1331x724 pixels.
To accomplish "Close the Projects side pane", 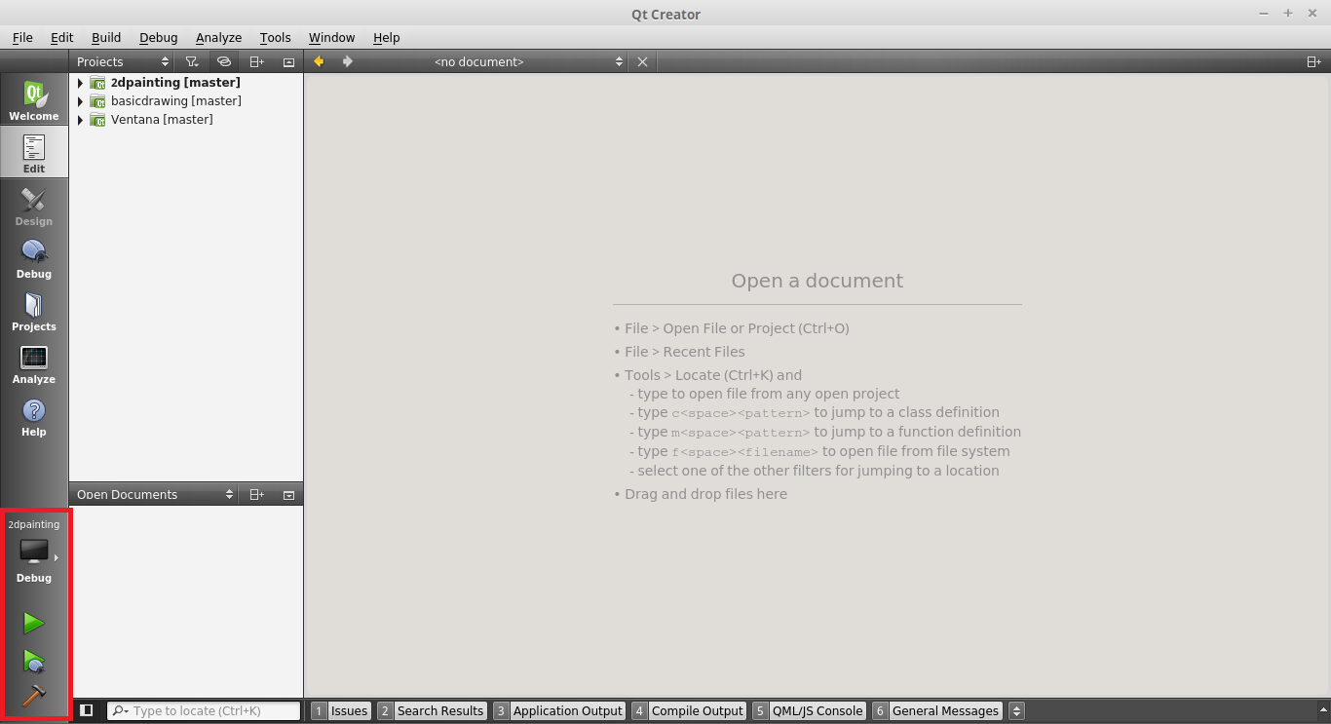I will pos(288,61).
